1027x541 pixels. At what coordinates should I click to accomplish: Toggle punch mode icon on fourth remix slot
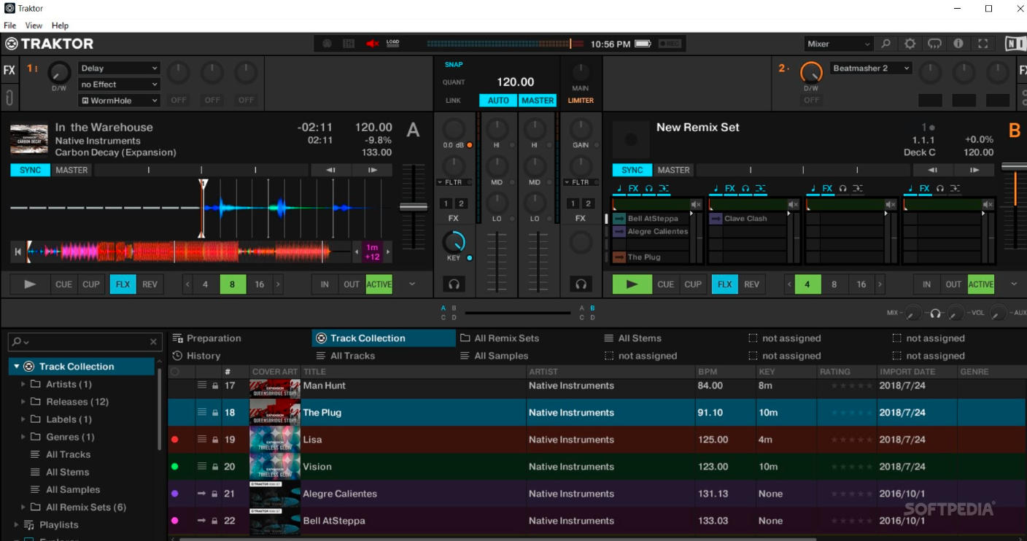coord(955,189)
